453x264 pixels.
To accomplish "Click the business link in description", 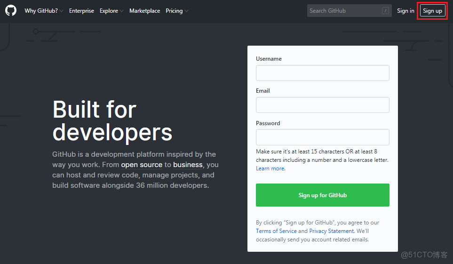I will click(188, 165).
